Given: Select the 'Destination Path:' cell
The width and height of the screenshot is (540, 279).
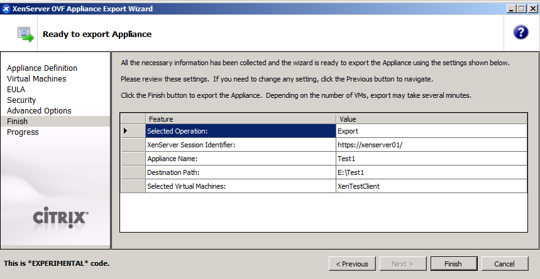Looking at the screenshot, I should 240,172.
